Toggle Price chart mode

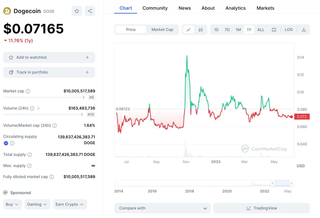tap(130, 30)
